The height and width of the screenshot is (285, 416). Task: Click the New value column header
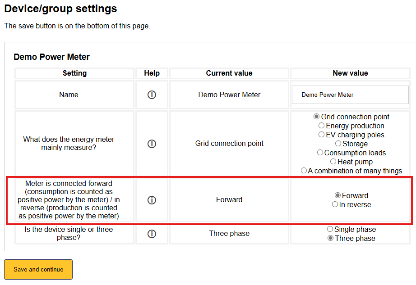tap(350, 73)
